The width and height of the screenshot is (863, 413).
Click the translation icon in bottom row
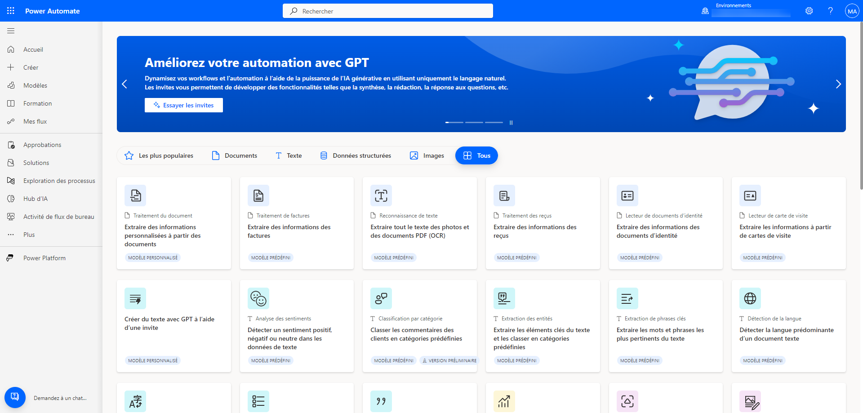pyautogui.click(x=135, y=401)
